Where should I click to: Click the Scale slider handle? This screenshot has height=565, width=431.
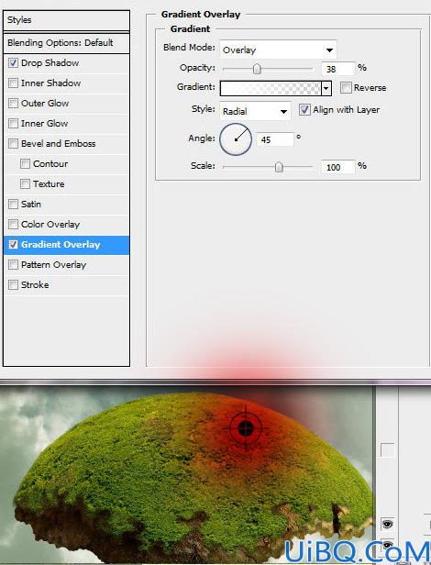click(x=279, y=167)
